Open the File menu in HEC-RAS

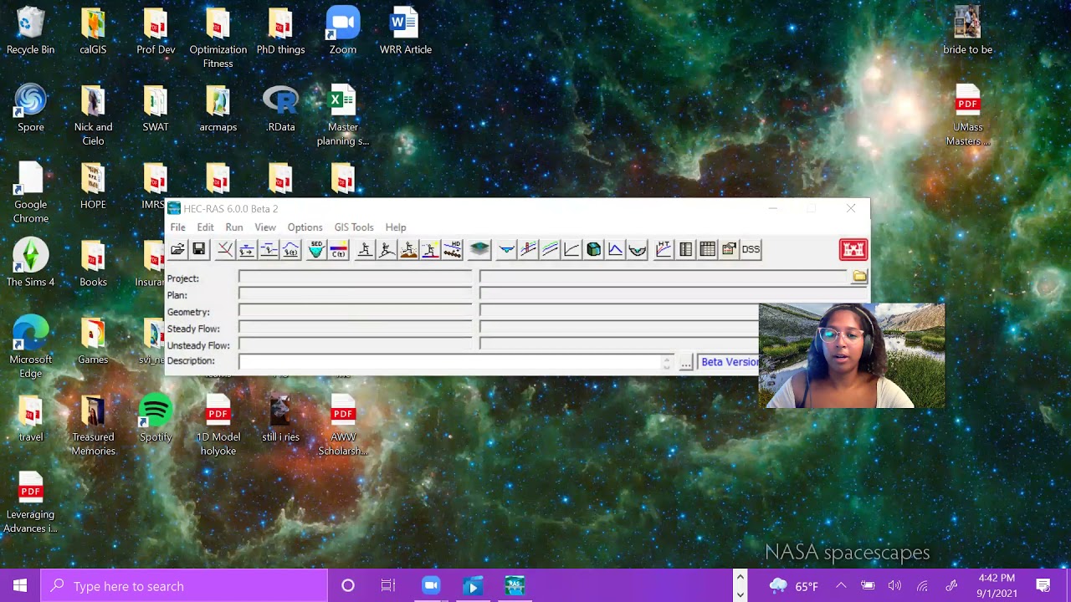(178, 227)
